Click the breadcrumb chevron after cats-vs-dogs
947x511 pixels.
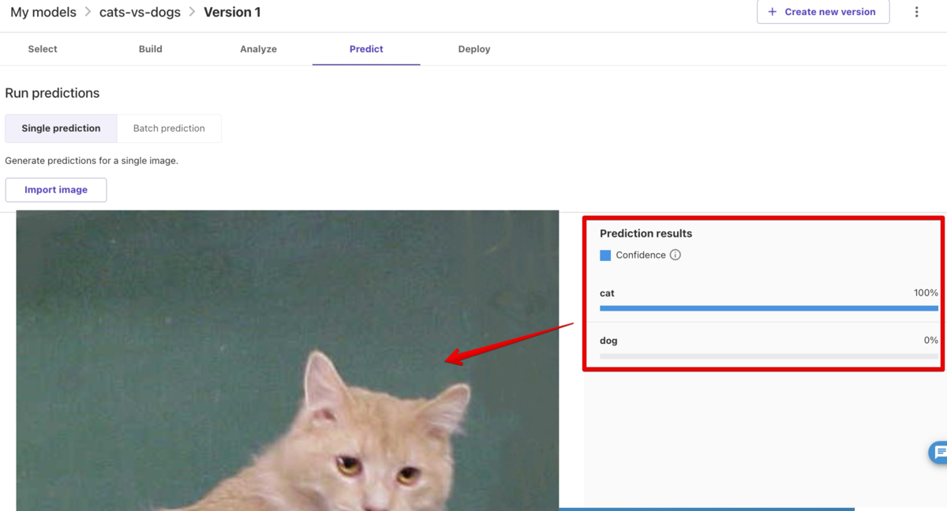[192, 13]
